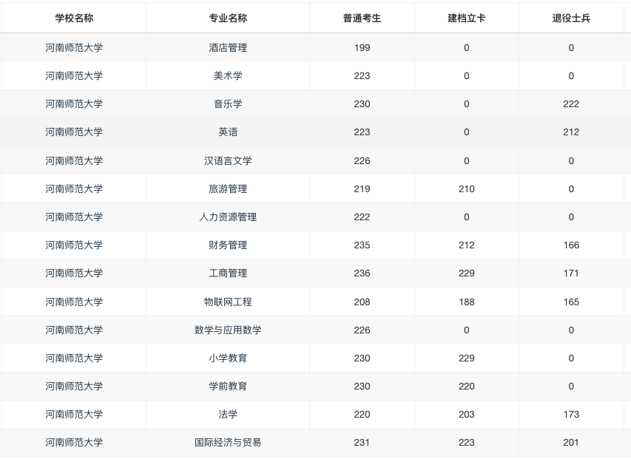Click 普通考生 score 230 in 小学教育 row

pyautogui.click(x=362, y=358)
